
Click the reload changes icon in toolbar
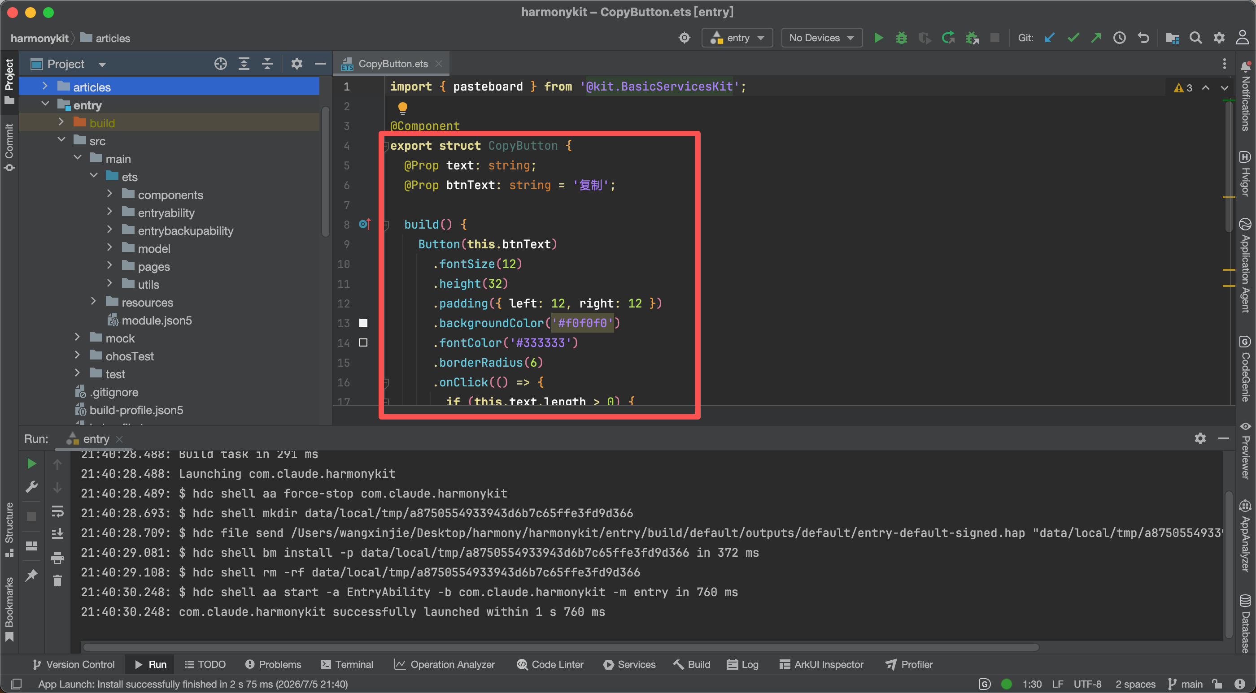coord(948,38)
